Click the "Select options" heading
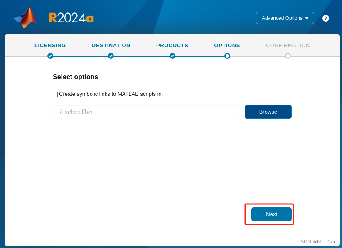Screen dimensions: 342x248 point(76,77)
